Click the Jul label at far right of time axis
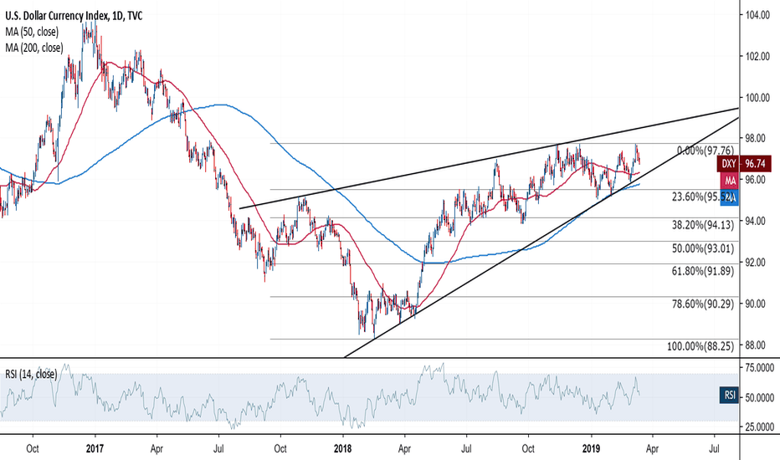Viewport: 780px width, 460px height. (714, 449)
